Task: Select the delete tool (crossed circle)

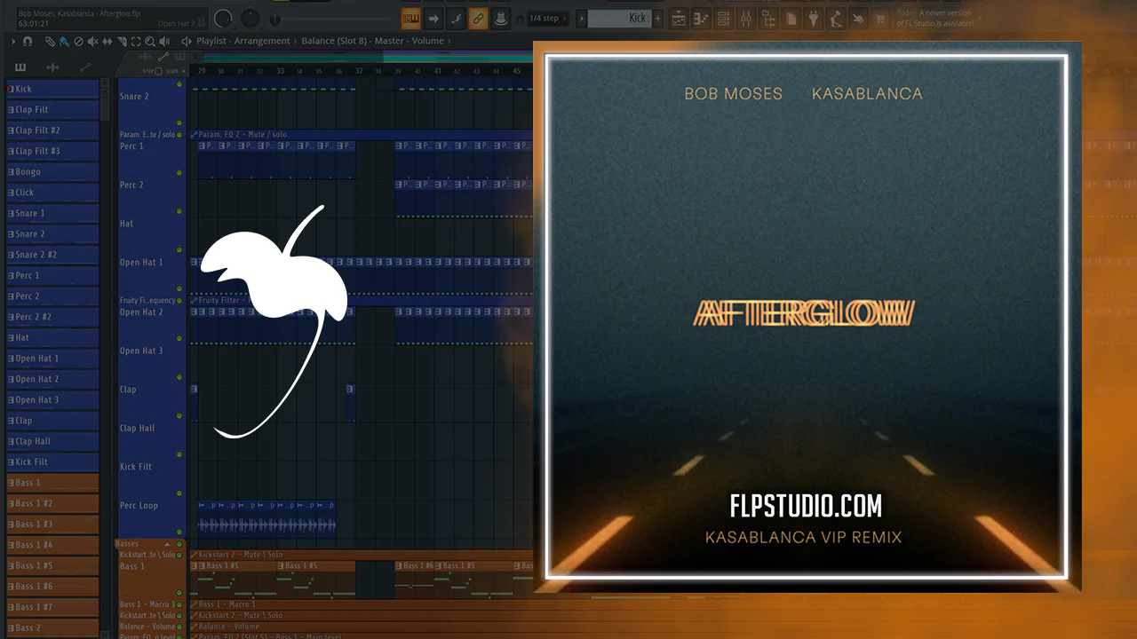Action: point(78,41)
